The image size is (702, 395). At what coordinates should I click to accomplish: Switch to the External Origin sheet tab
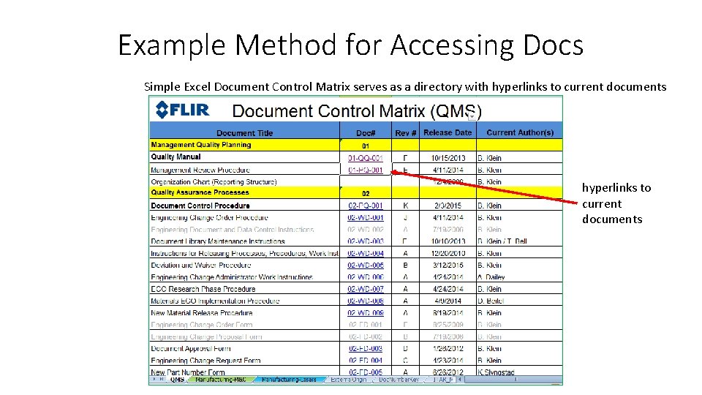(348, 380)
